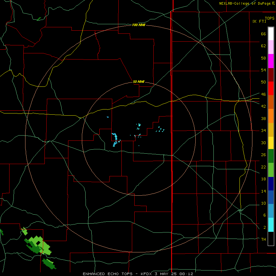Click the 22 value on the scale

click(263, 167)
